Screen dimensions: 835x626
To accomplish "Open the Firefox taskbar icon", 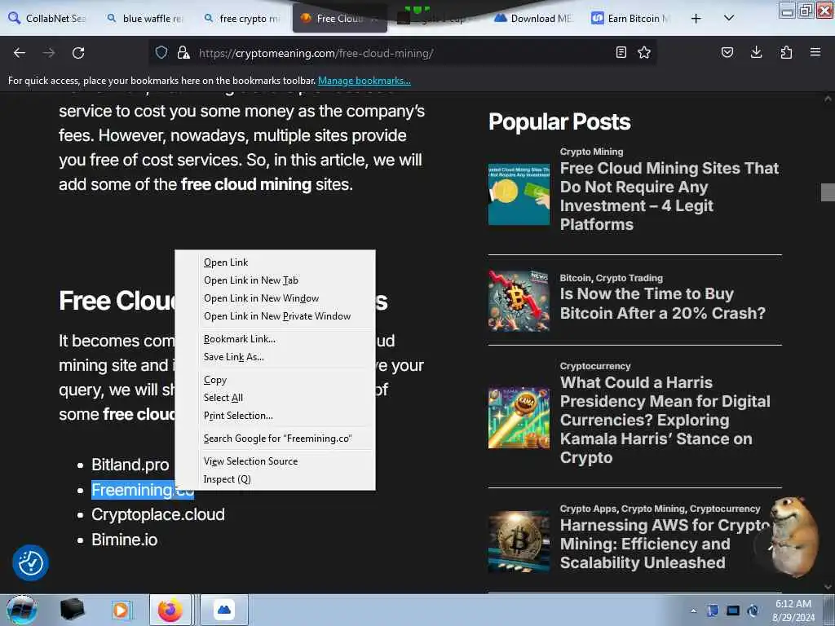I will (x=170, y=610).
